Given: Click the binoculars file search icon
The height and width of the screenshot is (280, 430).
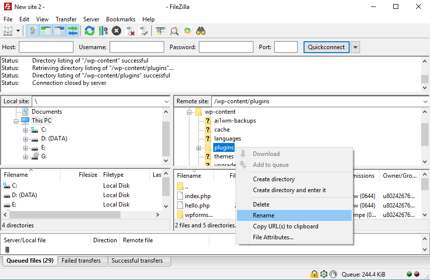Looking at the screenshot, I should tap(201, 31).
